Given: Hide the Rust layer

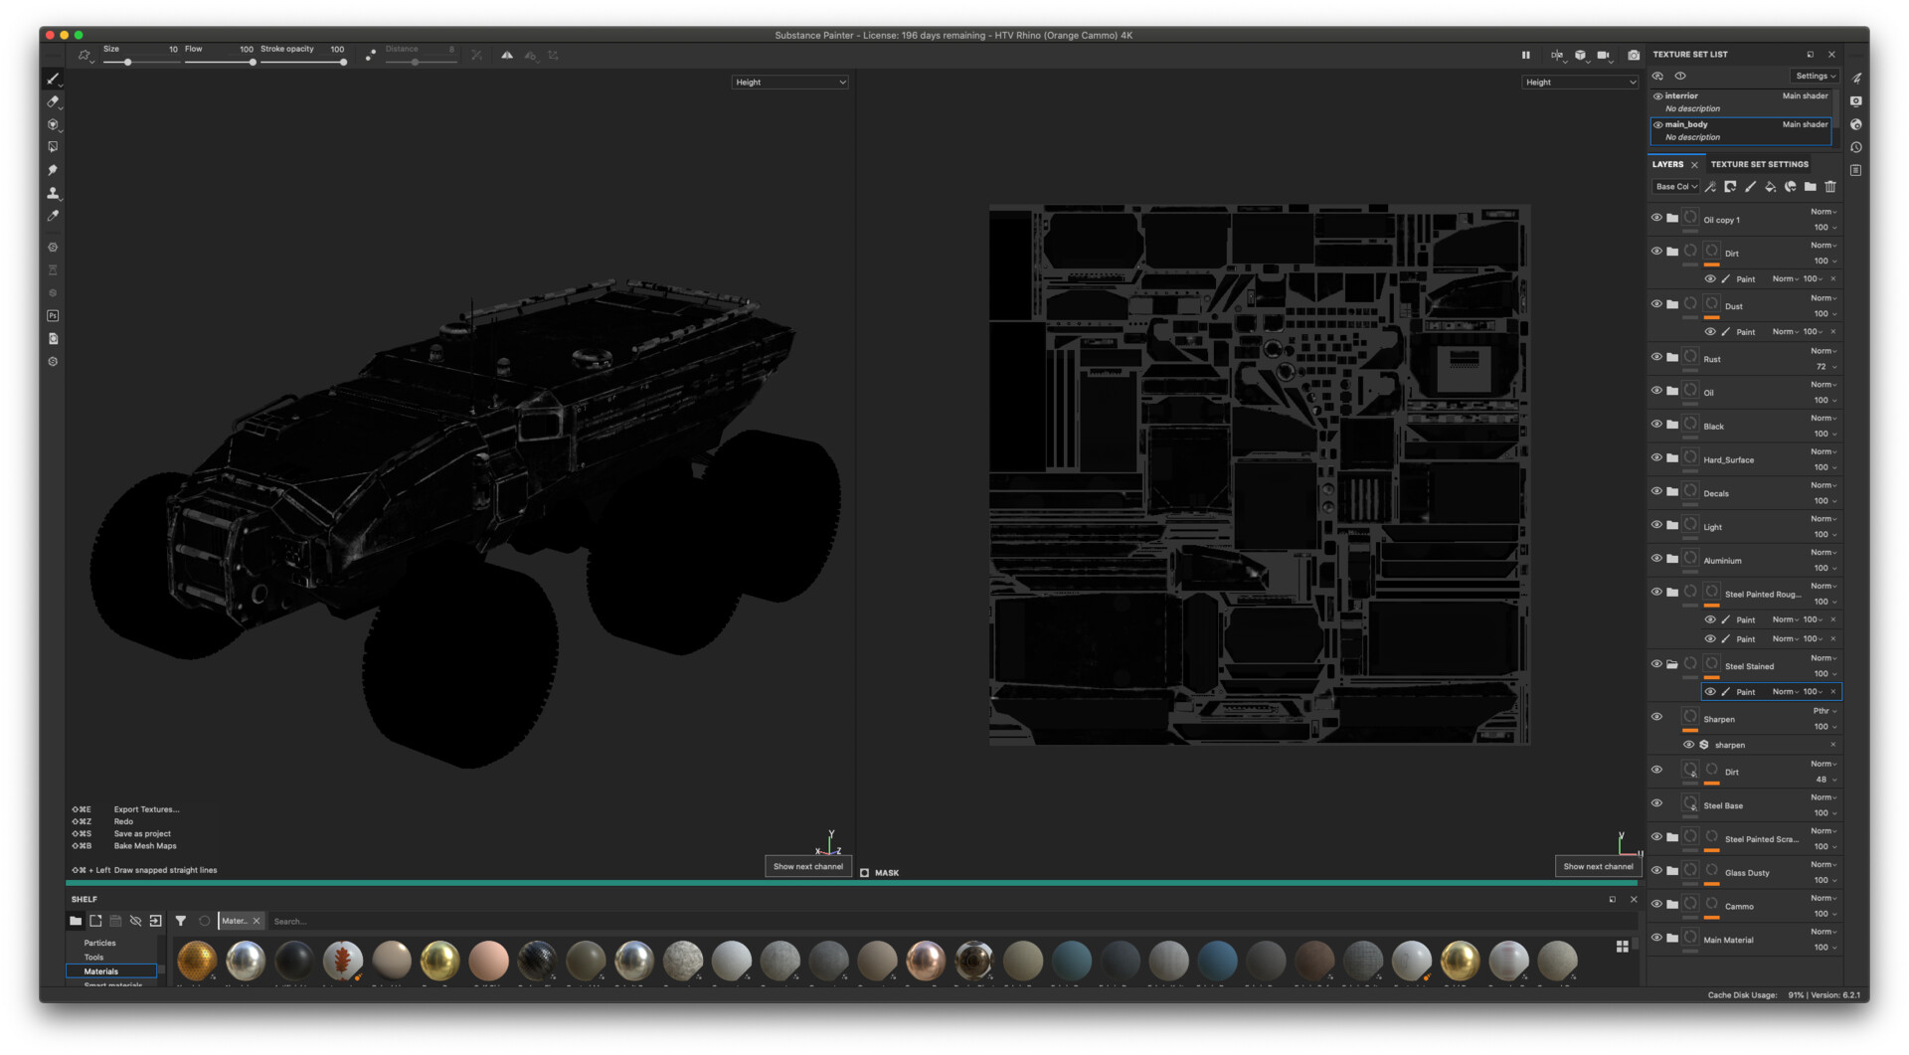Looking at the screenshot, I should [x=1656, y=357].
